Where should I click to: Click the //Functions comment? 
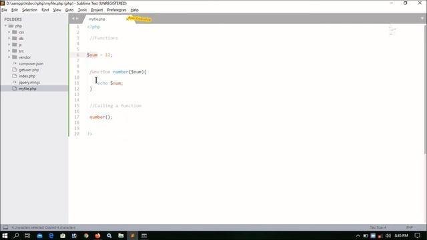104,38
